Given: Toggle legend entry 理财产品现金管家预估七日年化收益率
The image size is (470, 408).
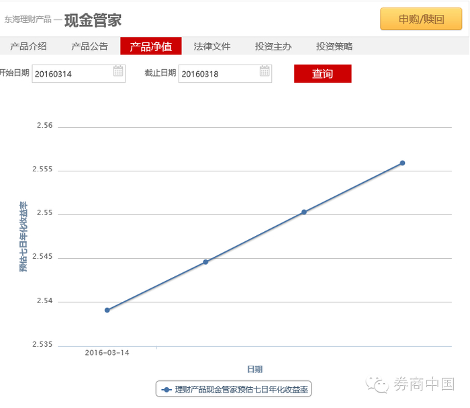Looking at the screenshot, I should click(234, 389).
